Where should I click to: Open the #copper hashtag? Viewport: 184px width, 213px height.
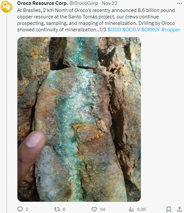pyautogui.click(x=171, y=30)
